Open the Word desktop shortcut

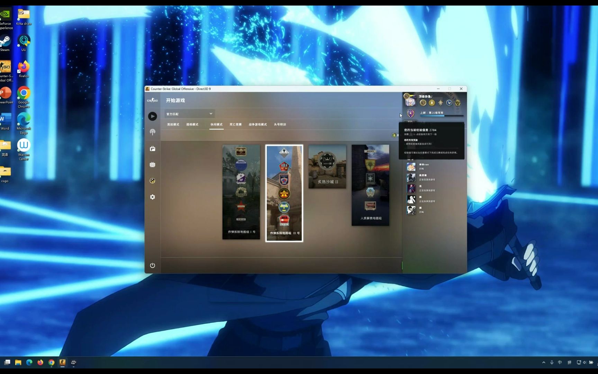(5, 121)
